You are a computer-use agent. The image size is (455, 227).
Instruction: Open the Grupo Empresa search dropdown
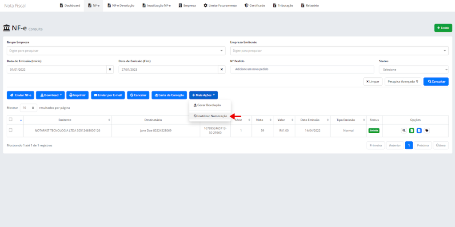[116, 51]
